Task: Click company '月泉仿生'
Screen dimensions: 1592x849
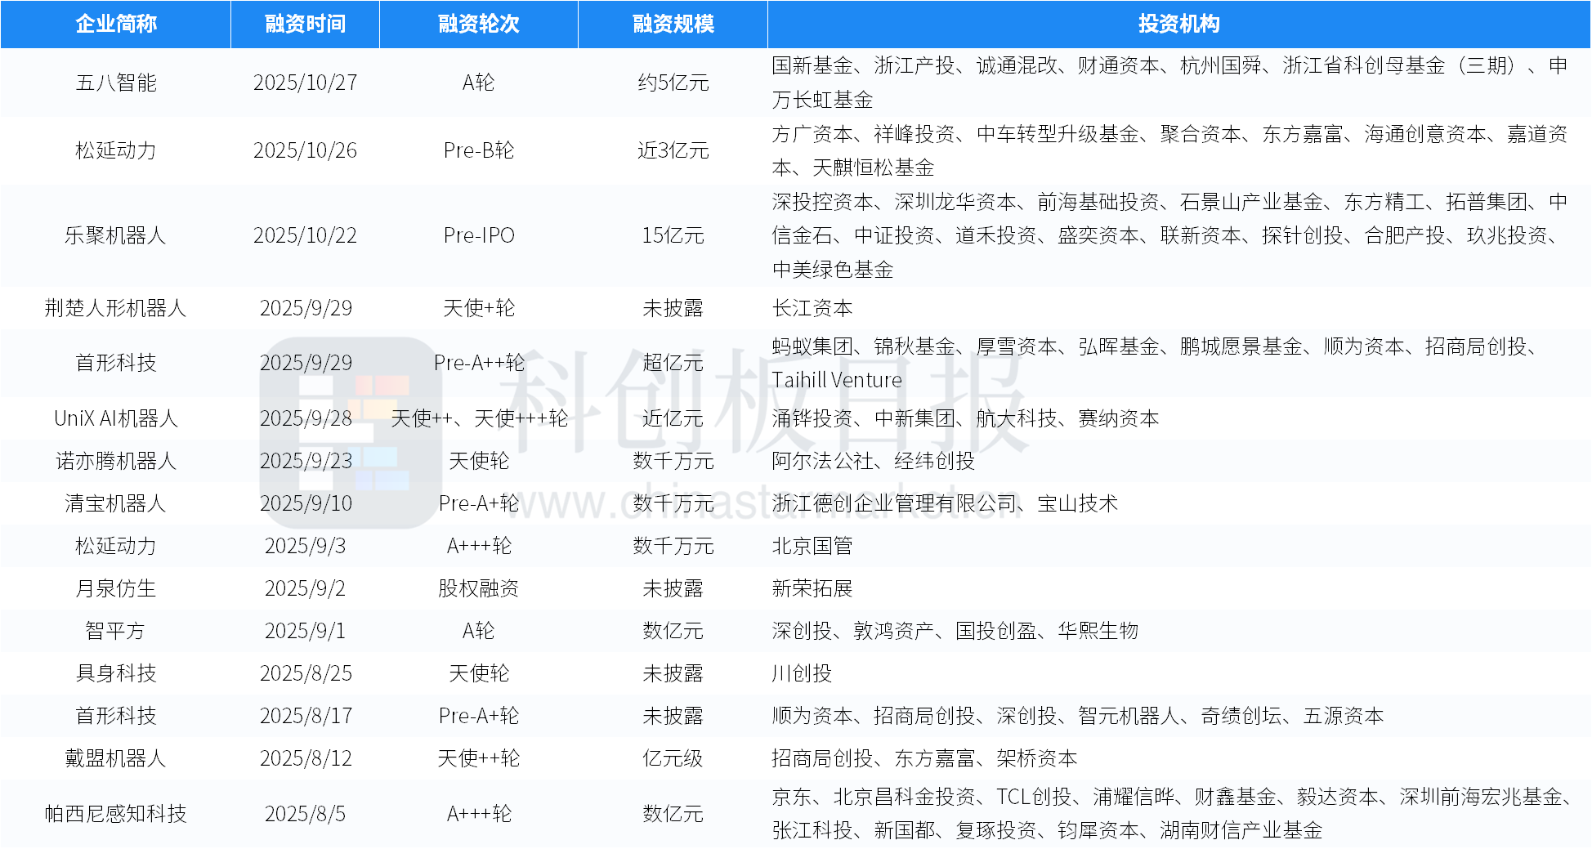Action: [x=116, y=588]
